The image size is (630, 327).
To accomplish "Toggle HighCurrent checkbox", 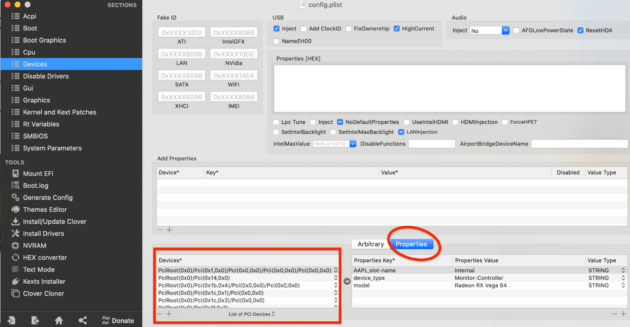I will click(397, 29).
